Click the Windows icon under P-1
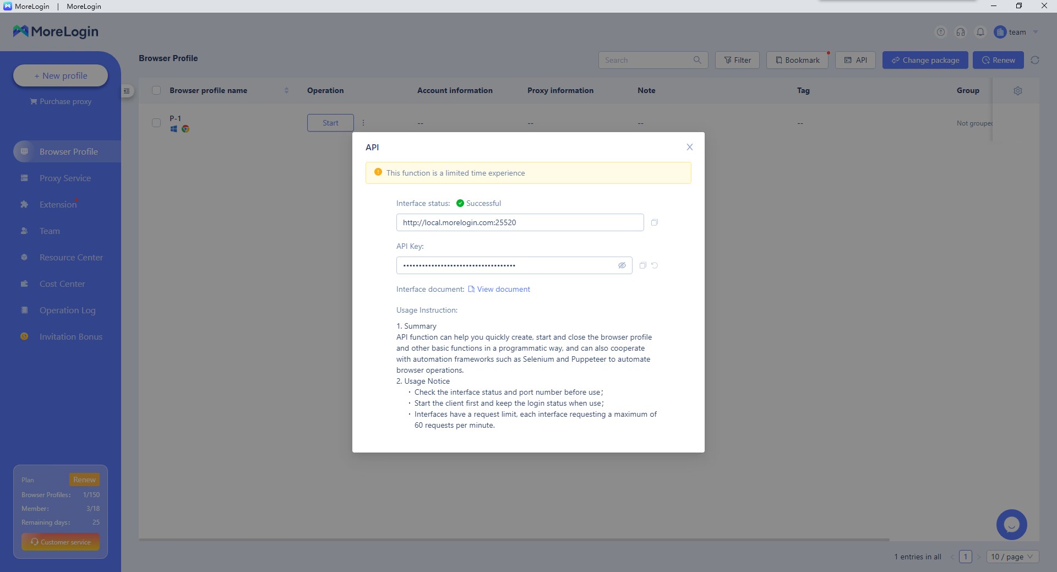Image resolution: width=1057 pixels, height=572 pixels. pos(173,129)
